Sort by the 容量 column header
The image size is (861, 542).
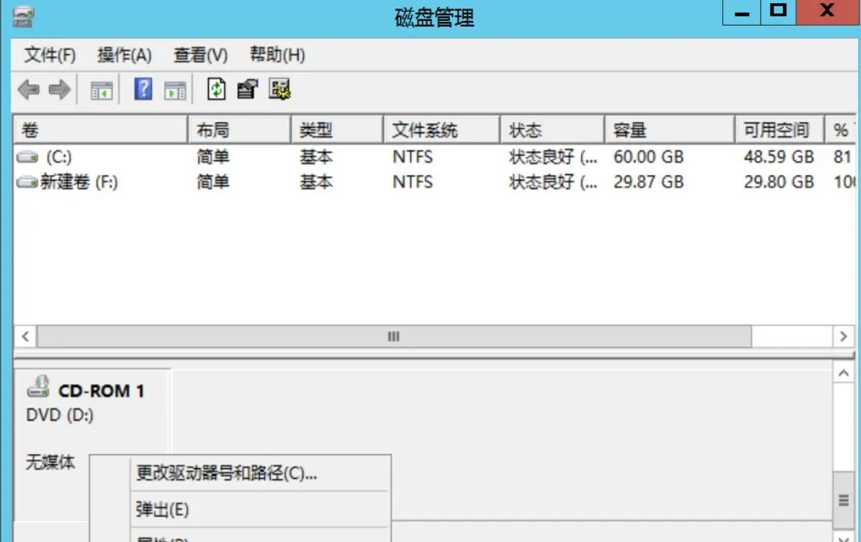pyautogui.click(x=669, y=130)
